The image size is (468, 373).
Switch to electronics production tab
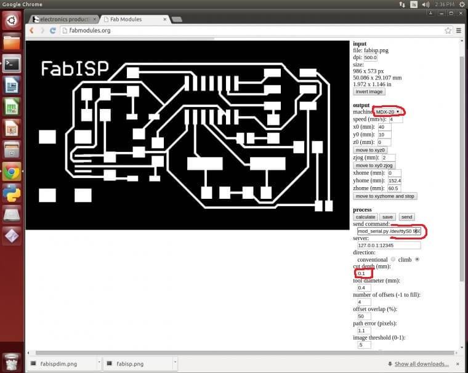[63, 19]
